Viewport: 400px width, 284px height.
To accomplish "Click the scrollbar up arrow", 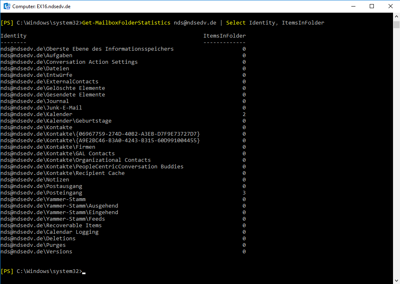I will (396, 16).
